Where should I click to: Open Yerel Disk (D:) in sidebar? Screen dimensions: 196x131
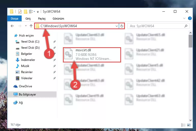28,48
